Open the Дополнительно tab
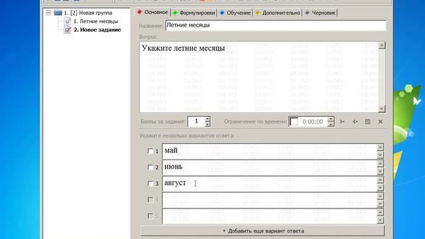Screen dimensions: 425x239 point(278,13)
